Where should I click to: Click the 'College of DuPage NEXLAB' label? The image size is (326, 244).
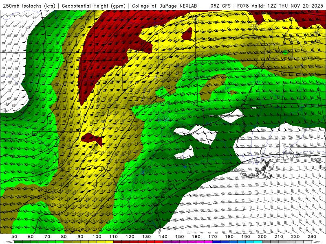[x=165, y=6]
